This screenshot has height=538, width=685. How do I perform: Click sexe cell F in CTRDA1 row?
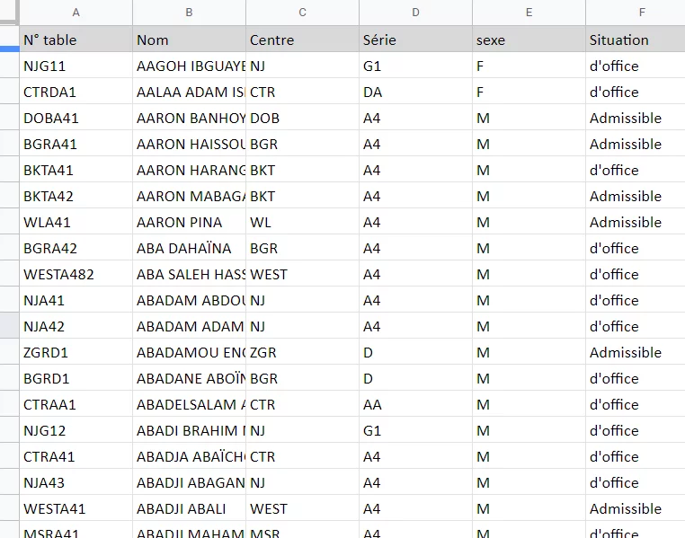[529, 92]
